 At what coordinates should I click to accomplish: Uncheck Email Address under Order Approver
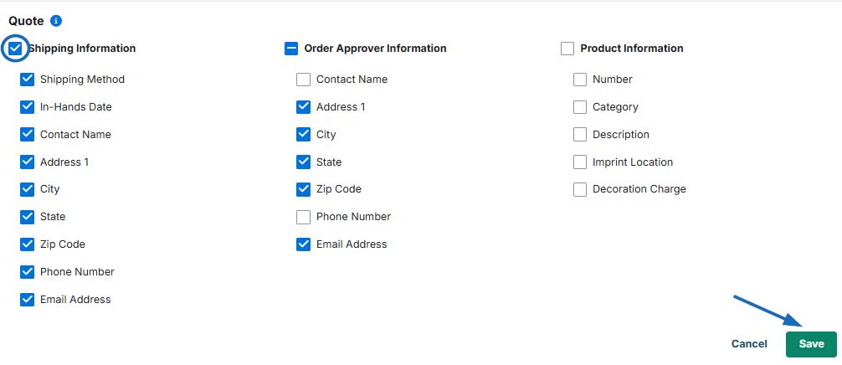(x=303, y=244)
